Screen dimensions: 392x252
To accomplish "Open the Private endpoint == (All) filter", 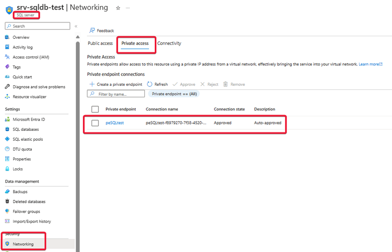I will click(x=174, y=94).
